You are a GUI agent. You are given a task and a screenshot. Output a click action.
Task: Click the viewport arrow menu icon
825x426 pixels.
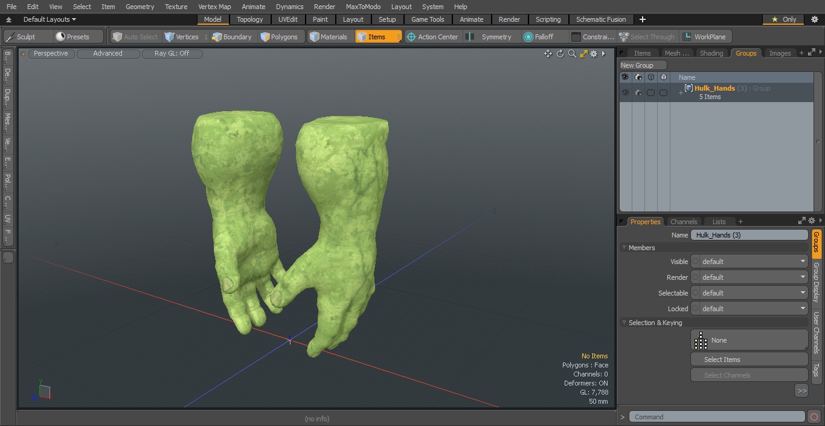click(603, 54)
